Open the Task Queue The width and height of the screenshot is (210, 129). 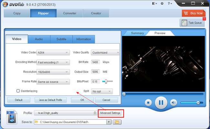tap(192, 23)
